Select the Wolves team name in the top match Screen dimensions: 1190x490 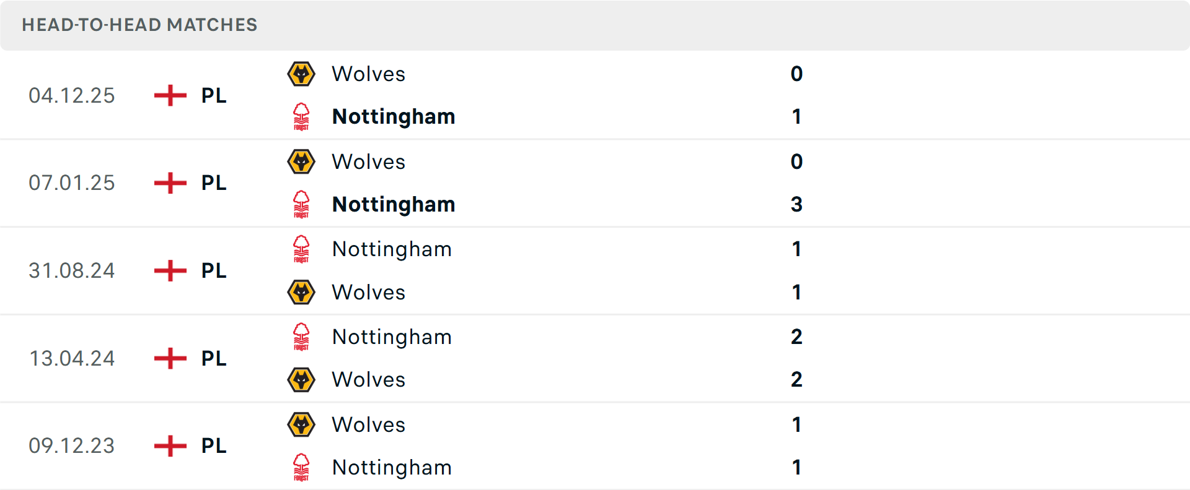[368, 74]
